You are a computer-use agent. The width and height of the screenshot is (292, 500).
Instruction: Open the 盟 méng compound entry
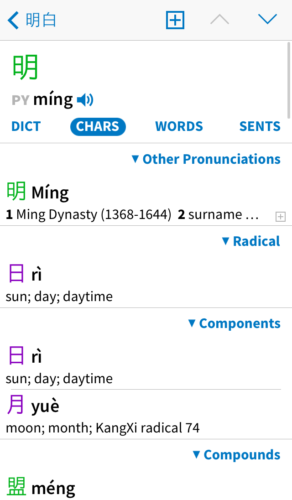41,488
